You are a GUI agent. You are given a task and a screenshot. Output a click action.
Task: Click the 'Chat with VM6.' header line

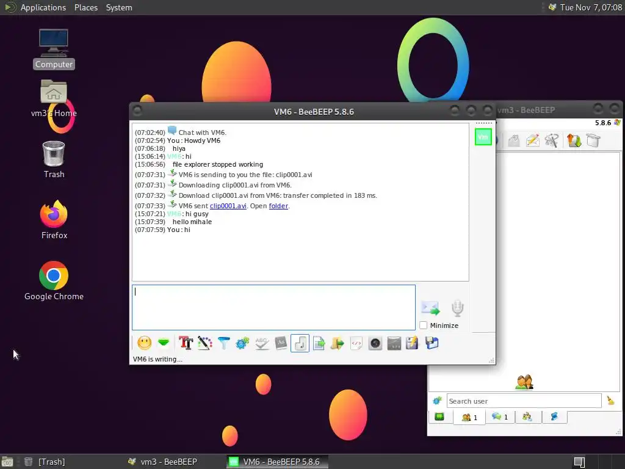pyautogui.click(x=203, y=133)
